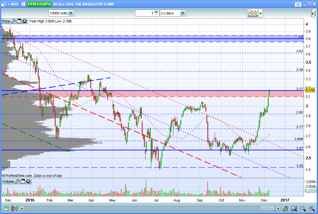
Task: Close the Price panel
Action: pyautogui.click(x=25, y=21)
